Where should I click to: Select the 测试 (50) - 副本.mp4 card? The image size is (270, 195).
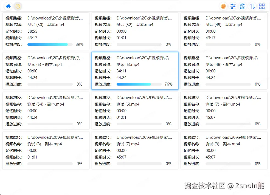coord(46,31)
